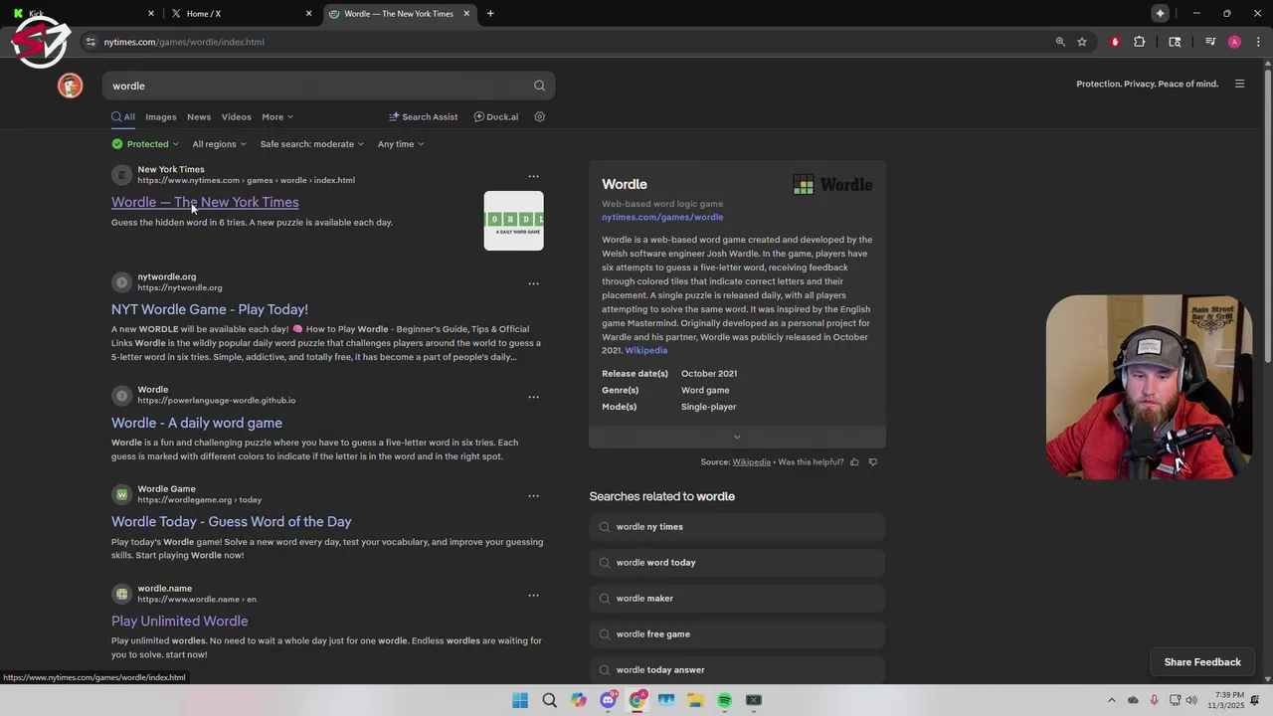Click the Wordle result thumbnail image

pyautogui.click(x=513, y=221)
